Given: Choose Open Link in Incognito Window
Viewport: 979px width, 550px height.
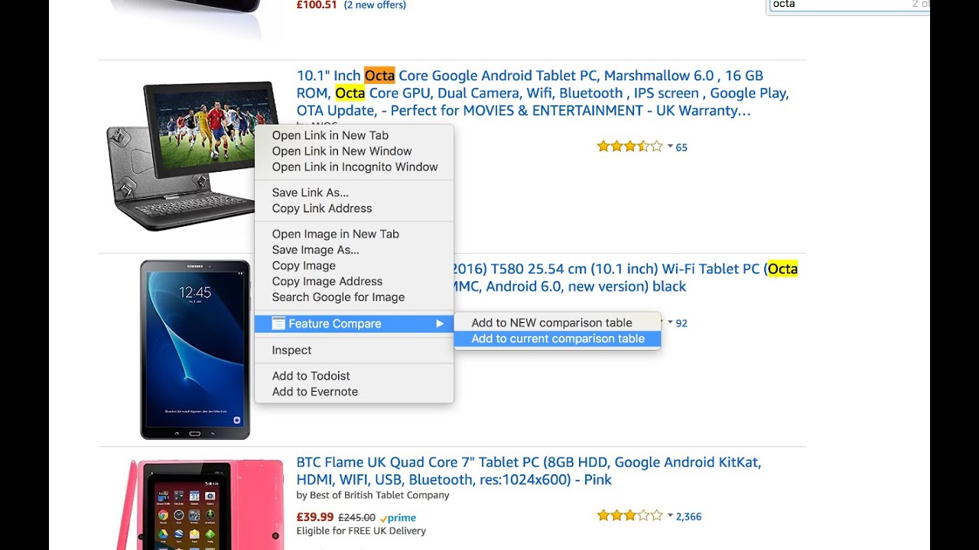Looking at the screenshot, I should click(354, 167).
